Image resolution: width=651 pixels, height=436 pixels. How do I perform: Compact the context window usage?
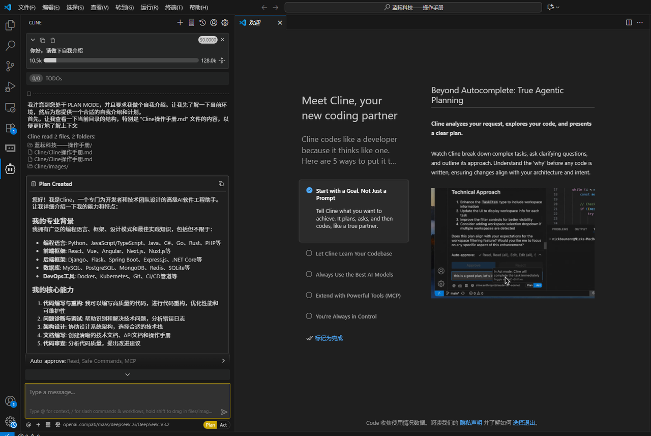coord(222,61)
